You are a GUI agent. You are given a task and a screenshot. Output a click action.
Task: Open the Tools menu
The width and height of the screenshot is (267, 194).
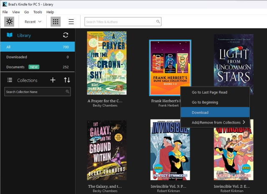click(x=38, y=12)
